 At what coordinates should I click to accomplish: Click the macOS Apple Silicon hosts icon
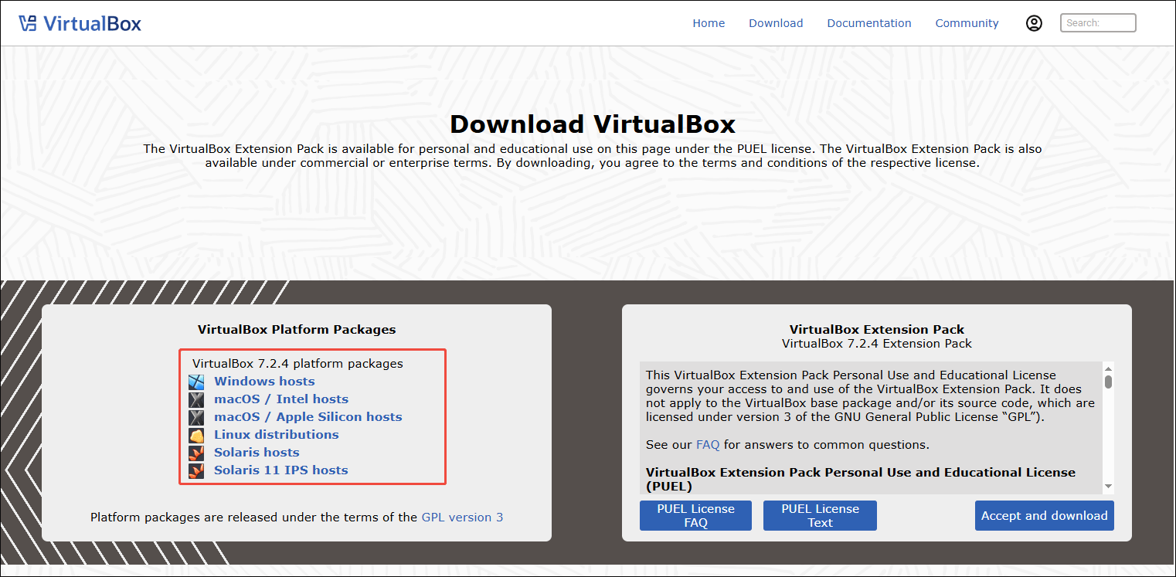coord(196,417)
